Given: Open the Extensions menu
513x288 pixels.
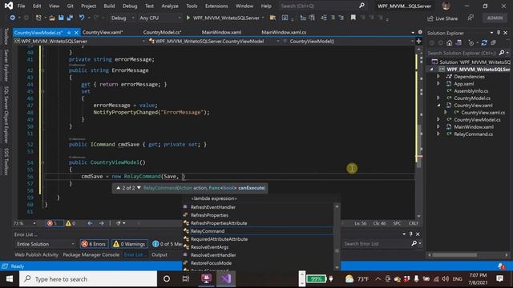Looking at the screenshot, I should (x=216, y=6).
